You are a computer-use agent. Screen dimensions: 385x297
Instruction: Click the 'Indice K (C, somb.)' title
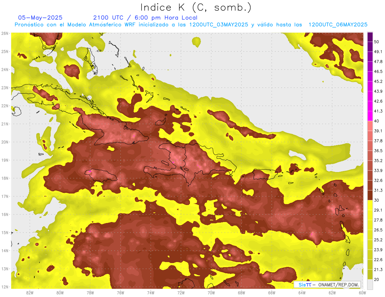[196, 7]
